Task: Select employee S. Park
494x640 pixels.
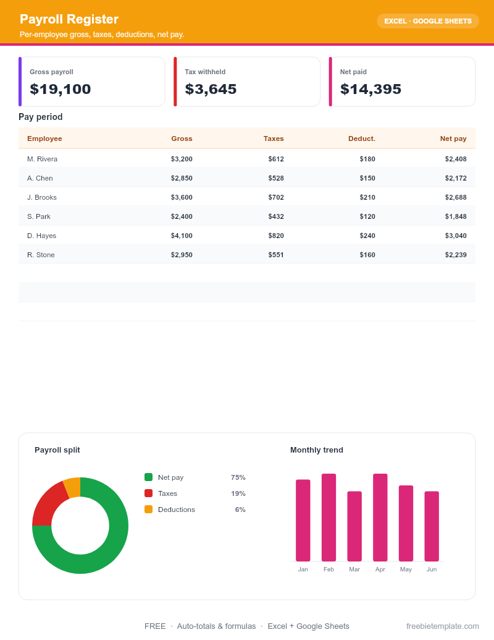Action: coord(39,216)
